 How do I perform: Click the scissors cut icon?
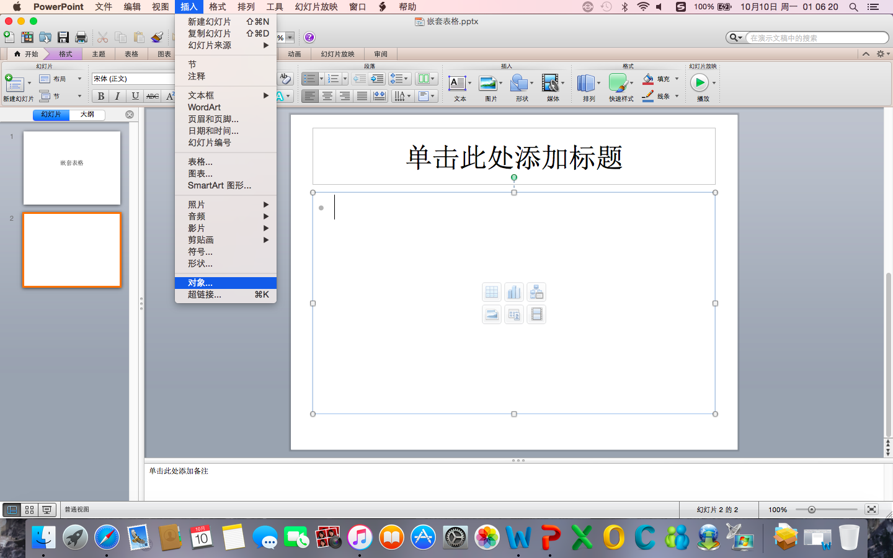click(x=103, y=37)
